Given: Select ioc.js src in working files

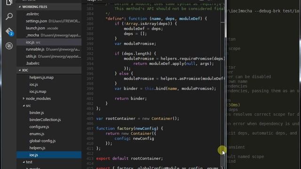Looking at the screenshot, I should (49, 42).
